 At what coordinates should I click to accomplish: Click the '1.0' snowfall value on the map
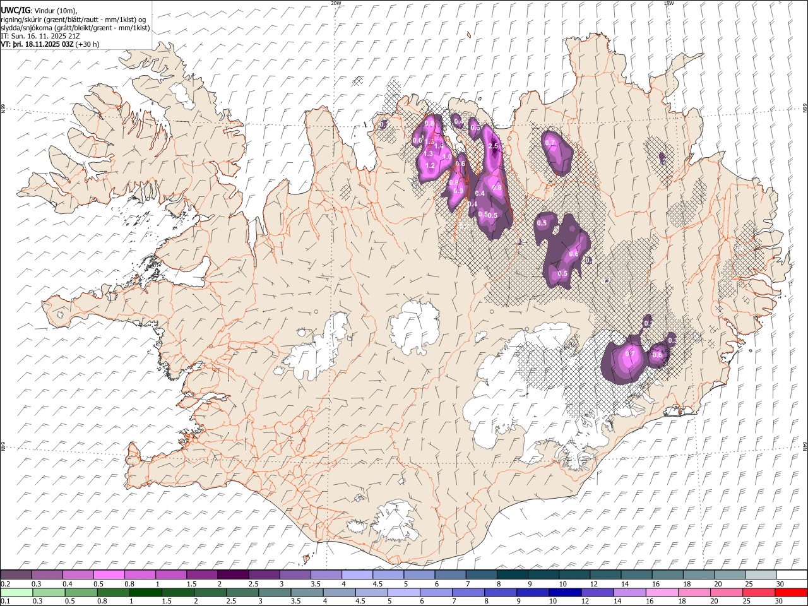point(447,157)
